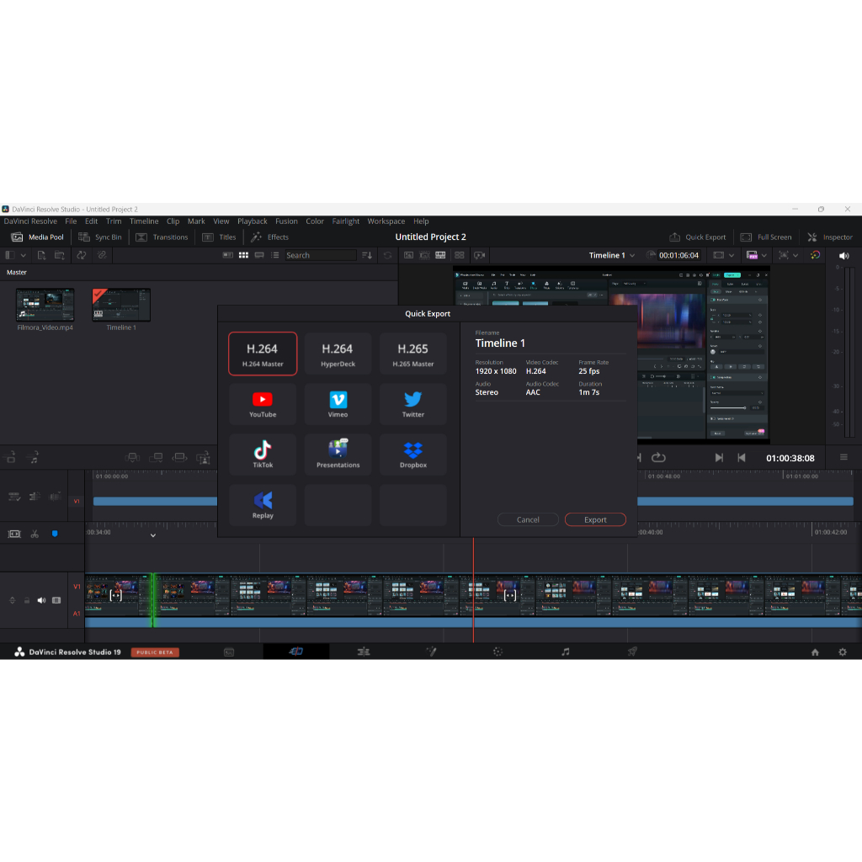Switch viewer to Source Tape mode
This screenshot has height=862, width=862.
(424, 255)
